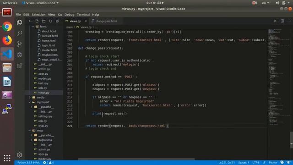Open the Debug menu
This screenshot has height=165, width=293.
(69, 15)
